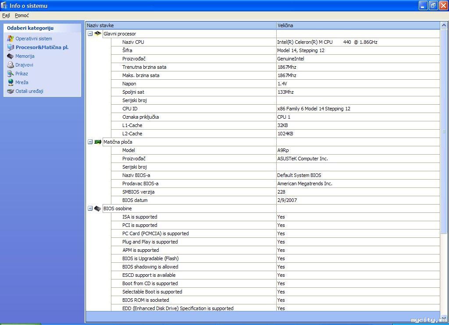Select the Procesor&Matična pl. category icon
The width and height of the screenshot is (449, 325).
(x=11, y=47)
